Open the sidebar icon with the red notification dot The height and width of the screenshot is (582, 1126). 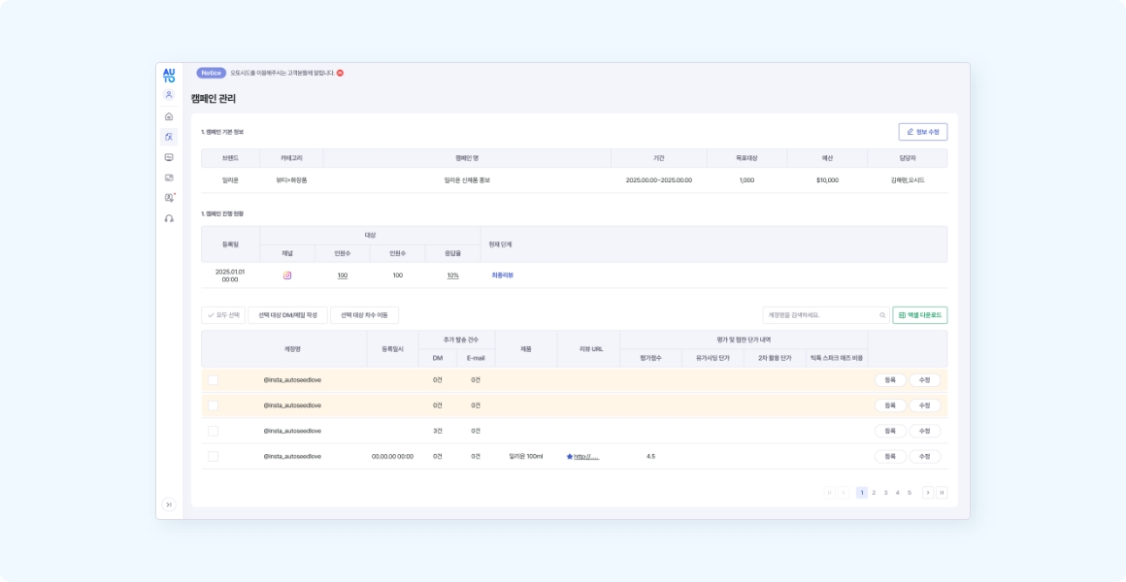[x=169, y=198]
